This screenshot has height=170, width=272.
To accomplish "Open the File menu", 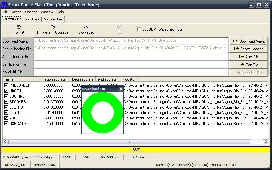I will (x=5, y=12).
